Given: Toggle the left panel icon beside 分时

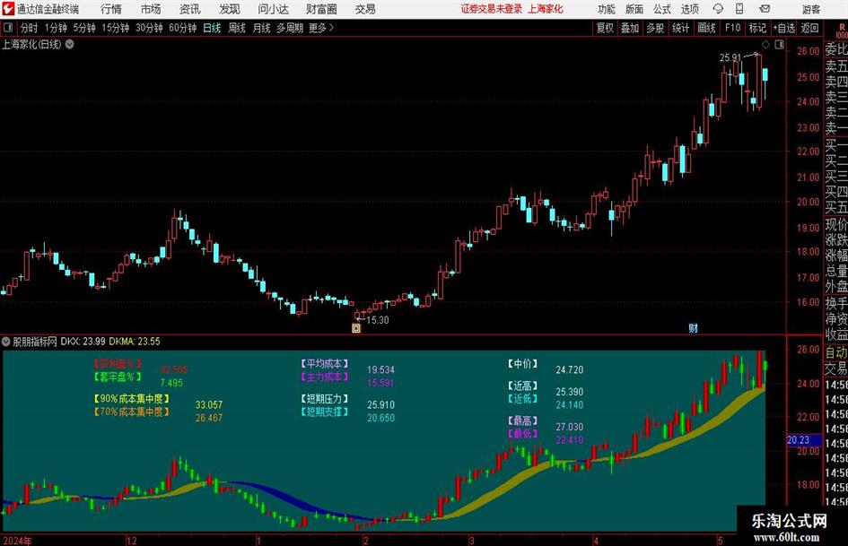Looking at the screenshot, I should (x=8, y=28).
